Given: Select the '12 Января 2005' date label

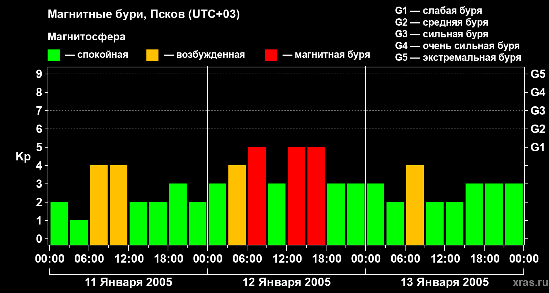Looking at the screenshot, I should tap(287, 282).
